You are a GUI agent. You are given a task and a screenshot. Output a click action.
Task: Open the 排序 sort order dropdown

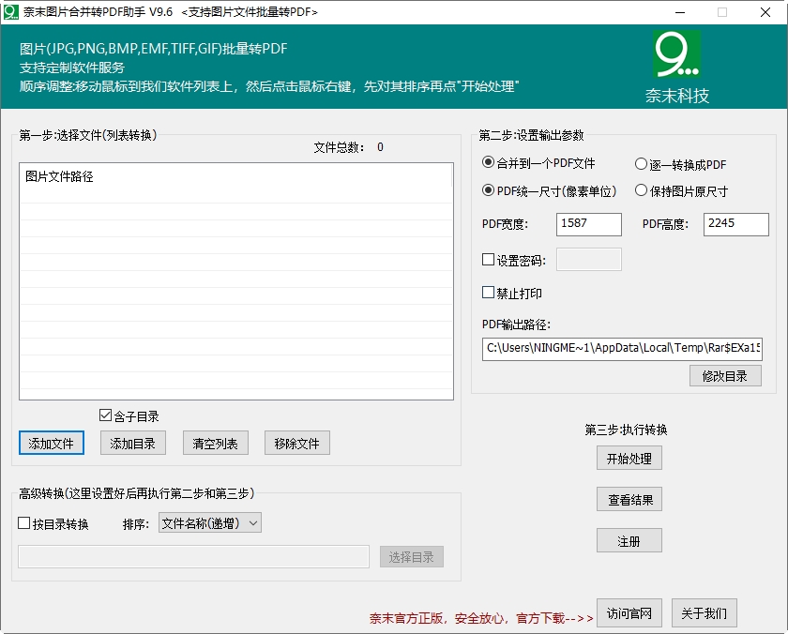tap(210, 523)
